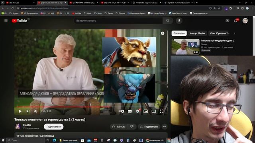Open the tab search dropdown arrow
Image resolution: width=255 pixels, height=143 pixels.
pos(3,3)
